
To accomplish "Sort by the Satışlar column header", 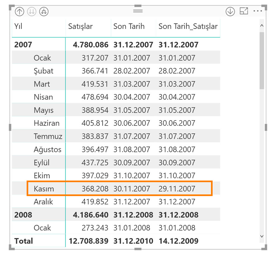I will pyautogui.click(x=80, y=26).
